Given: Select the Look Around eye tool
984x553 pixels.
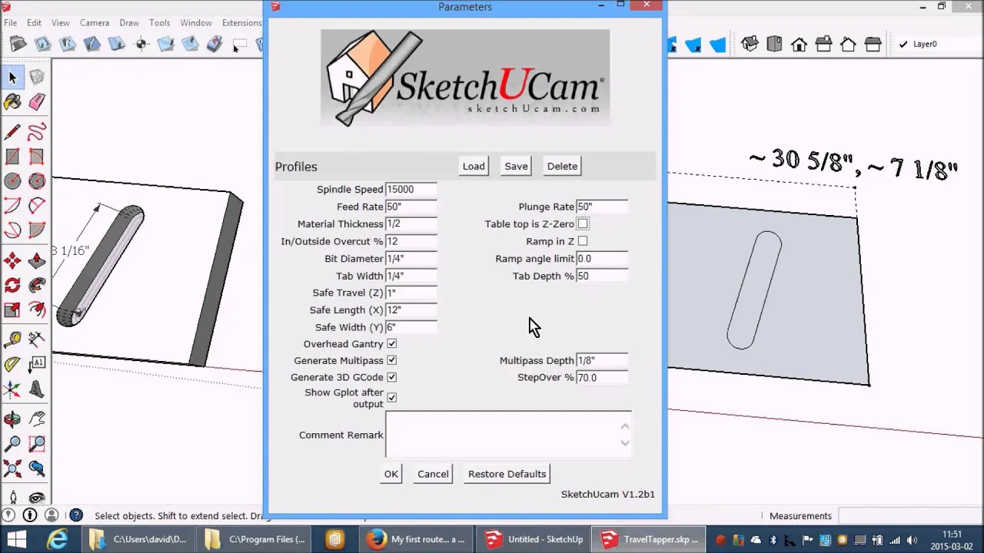Looking at the screenshot, I should [37, 498].
